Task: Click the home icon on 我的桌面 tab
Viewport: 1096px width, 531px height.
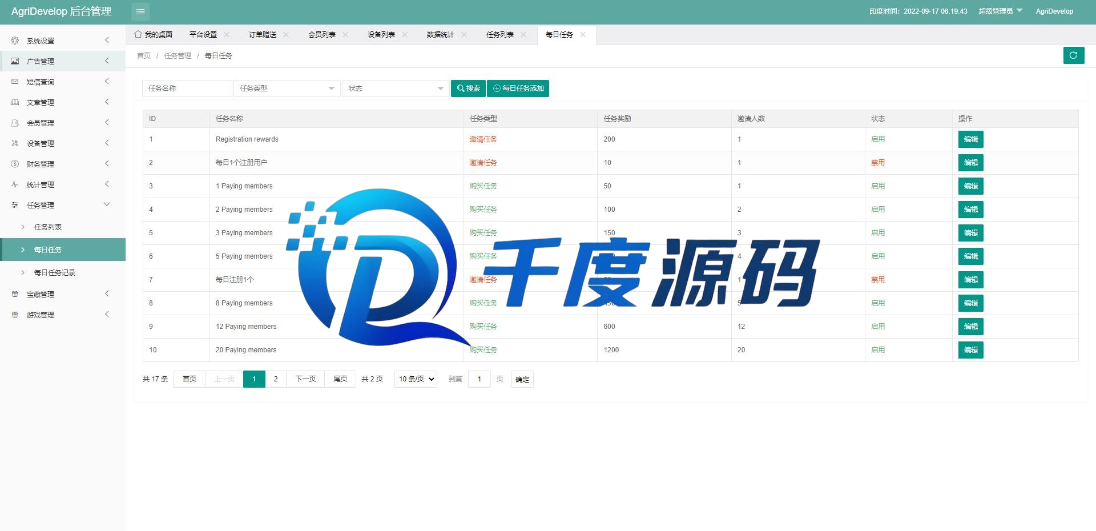Action: click(x=138, y=34)
